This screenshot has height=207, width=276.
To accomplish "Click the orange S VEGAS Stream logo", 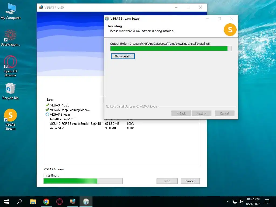I will pyautogui.click(x=230, y=30).
